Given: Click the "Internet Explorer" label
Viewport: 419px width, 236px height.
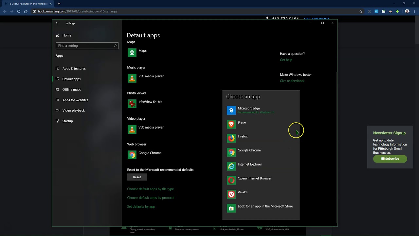Looking at the screenshot, I should pos(250,164).
